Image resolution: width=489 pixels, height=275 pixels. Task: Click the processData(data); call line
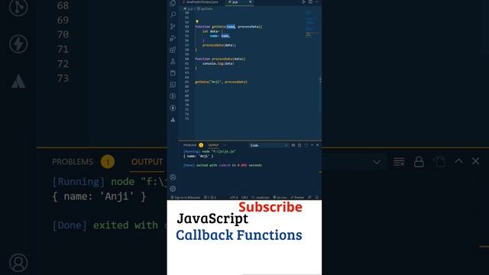[219, 45]
